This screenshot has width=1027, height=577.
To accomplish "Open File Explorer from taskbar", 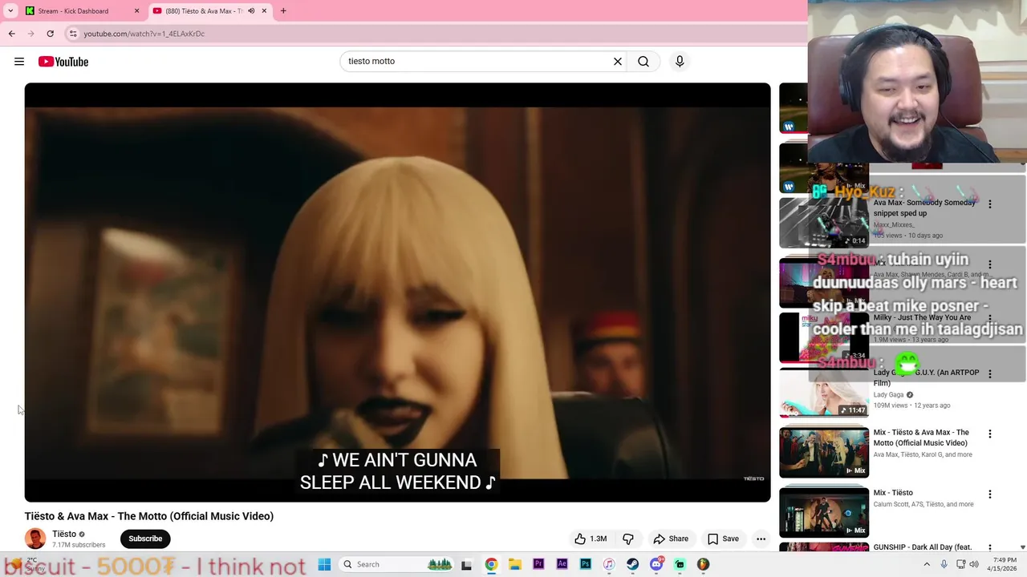I will click(x=514, y=564).
